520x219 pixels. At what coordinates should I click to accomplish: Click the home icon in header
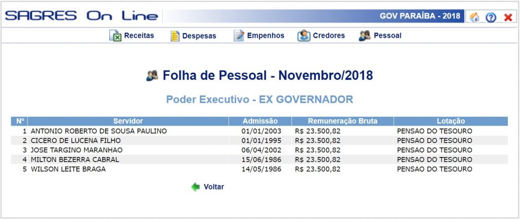pyautogui.click(x=475, y=17)
